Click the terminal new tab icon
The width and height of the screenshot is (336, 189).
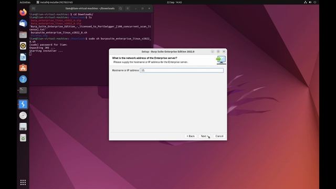coord(34,8)
